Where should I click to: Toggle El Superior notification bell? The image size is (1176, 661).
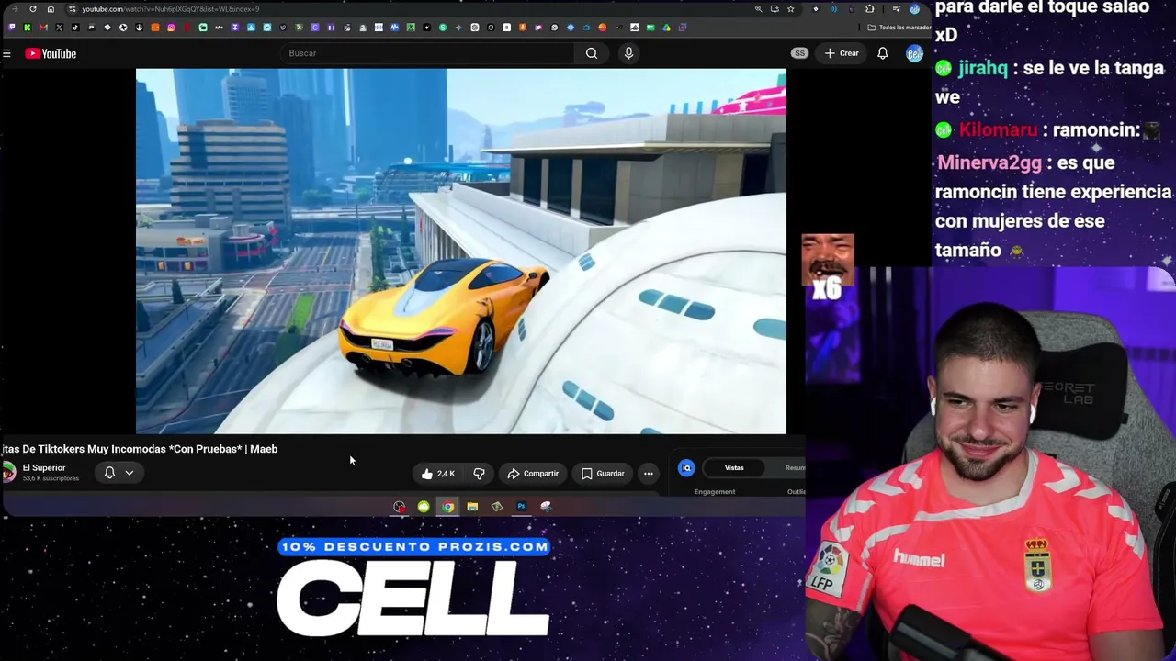(x=109, y=473)
